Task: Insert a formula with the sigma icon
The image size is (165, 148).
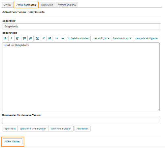Action: [x=38, y=38]
